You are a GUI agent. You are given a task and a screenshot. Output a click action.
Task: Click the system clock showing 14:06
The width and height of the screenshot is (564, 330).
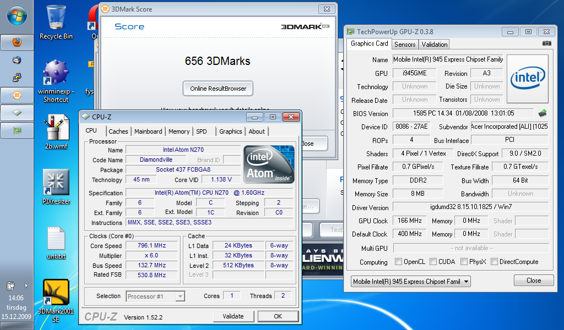[x=16, y=298]
